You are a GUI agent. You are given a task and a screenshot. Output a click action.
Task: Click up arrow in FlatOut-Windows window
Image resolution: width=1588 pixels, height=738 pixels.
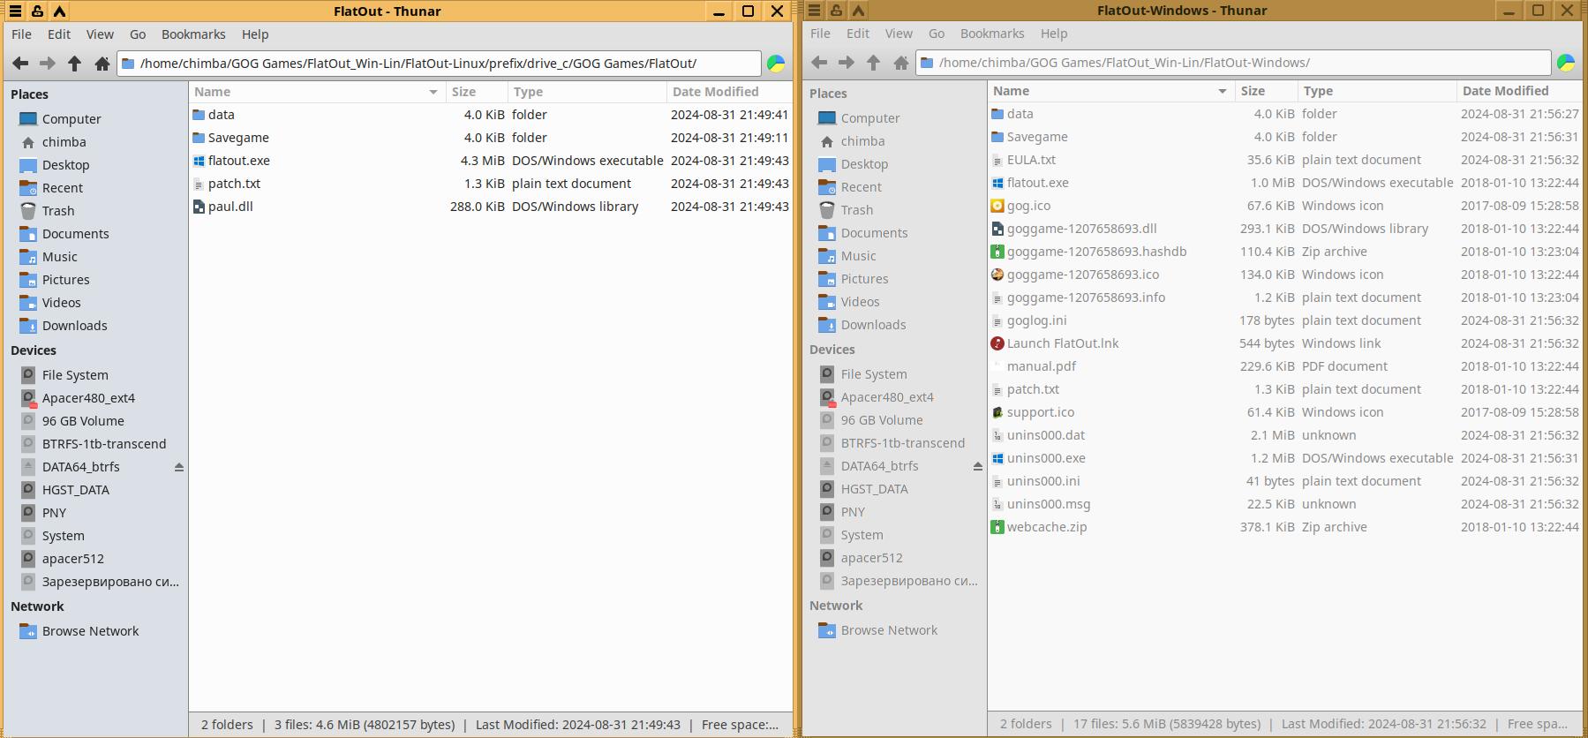click(x=874, y=63)
